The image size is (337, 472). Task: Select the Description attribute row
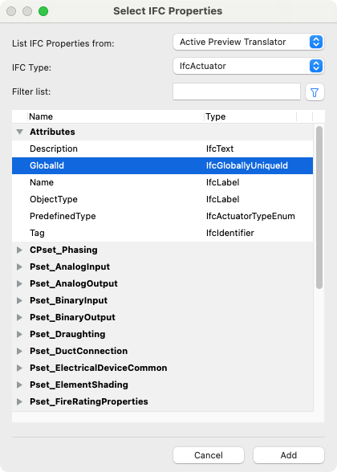point(162,149)
